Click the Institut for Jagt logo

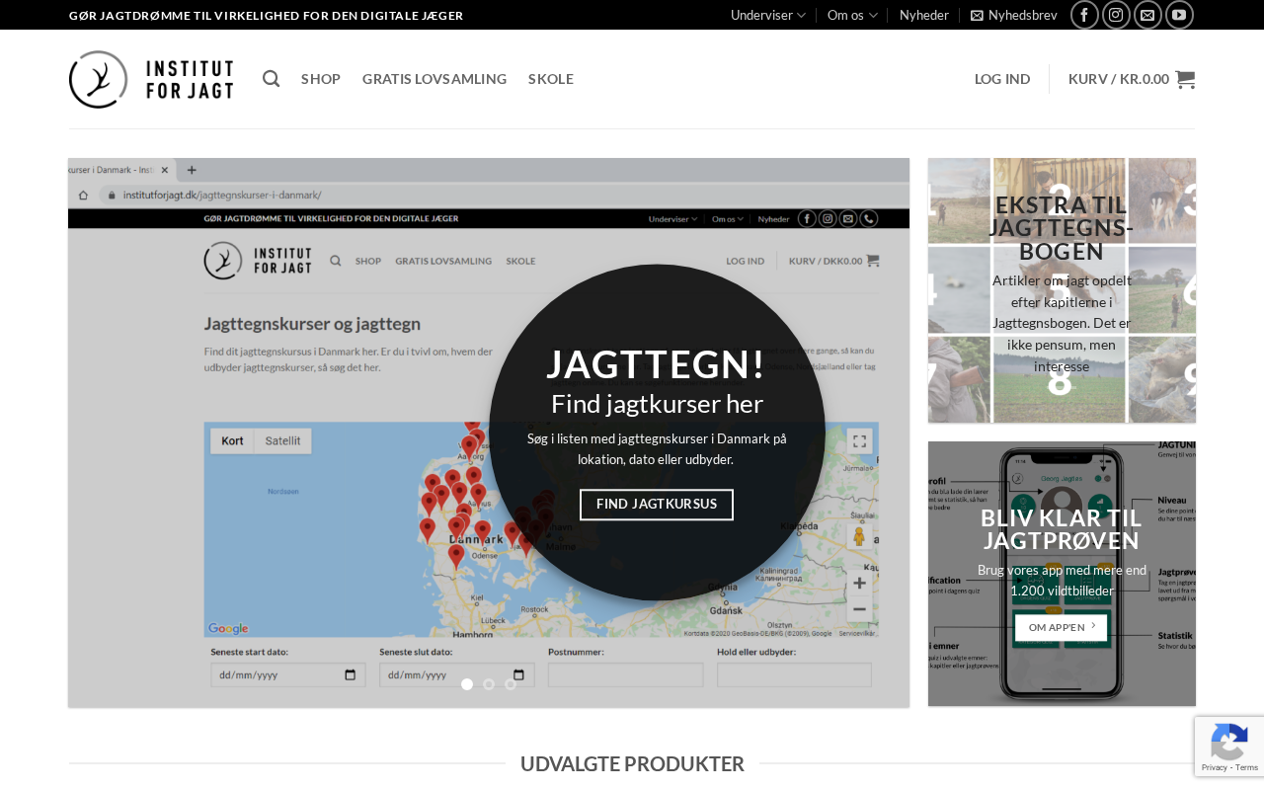(151, 79)
